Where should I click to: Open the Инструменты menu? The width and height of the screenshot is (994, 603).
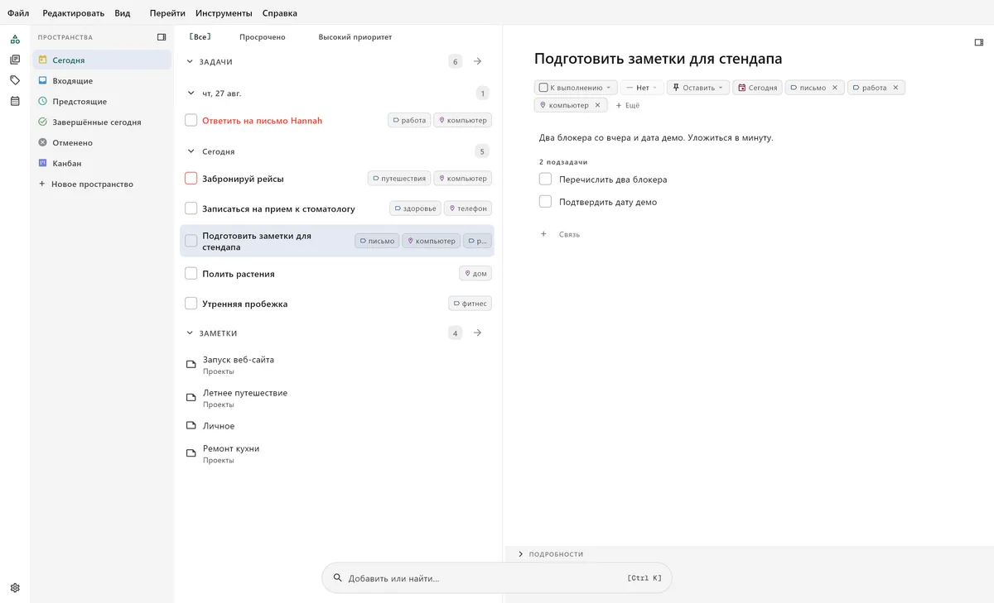[x=224, y=13]
